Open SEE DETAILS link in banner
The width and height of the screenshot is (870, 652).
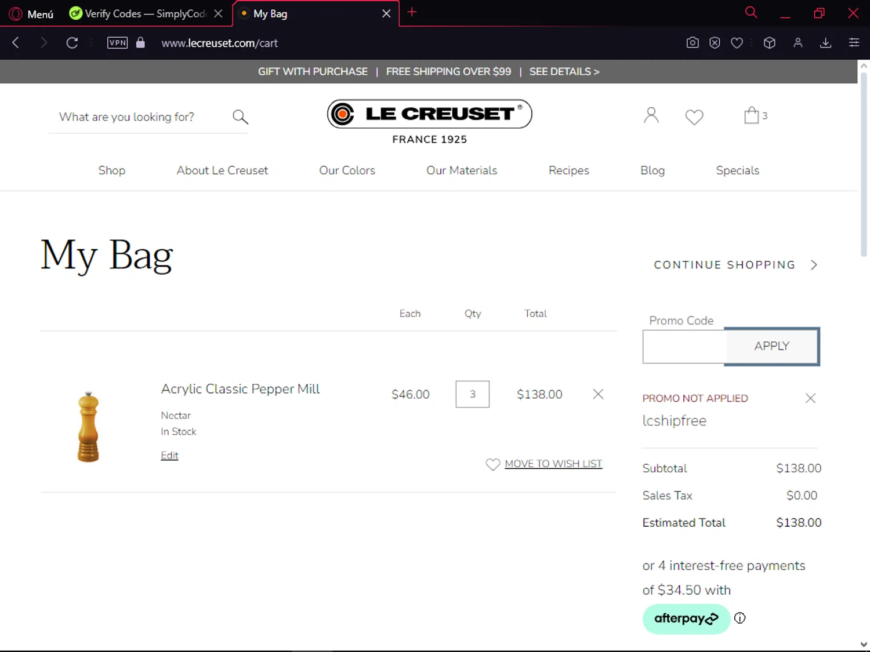[564, 71]
